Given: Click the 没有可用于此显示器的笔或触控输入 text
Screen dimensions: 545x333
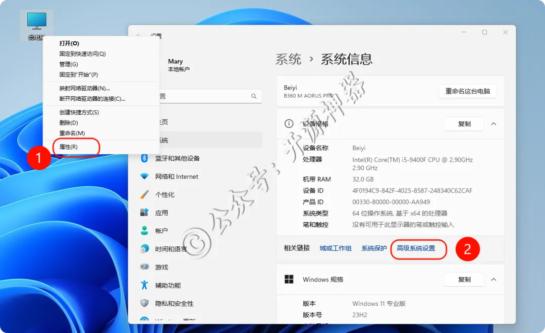Looking at the screenshot, I should tap(403, 225).
